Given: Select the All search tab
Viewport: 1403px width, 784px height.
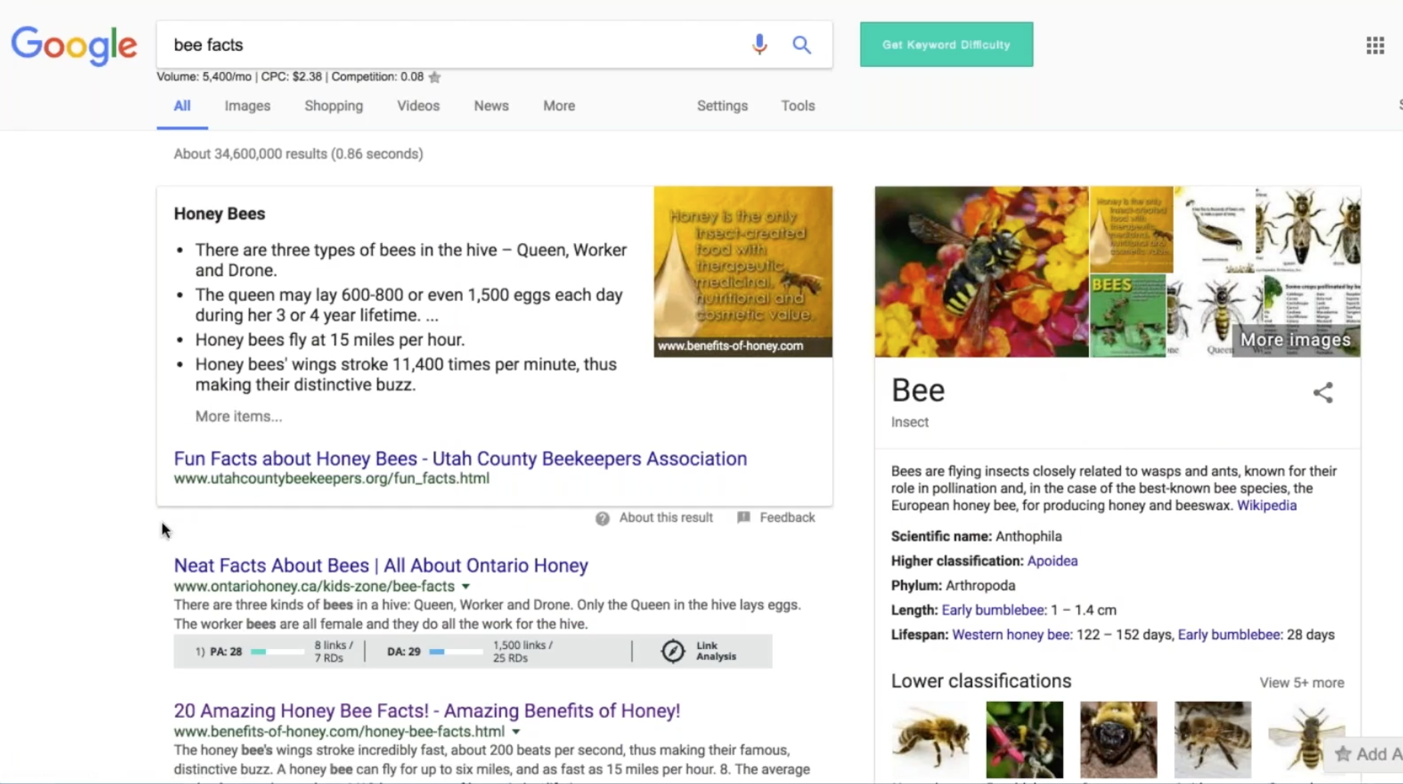Looking at the screenshot, I should coord(182,106).
